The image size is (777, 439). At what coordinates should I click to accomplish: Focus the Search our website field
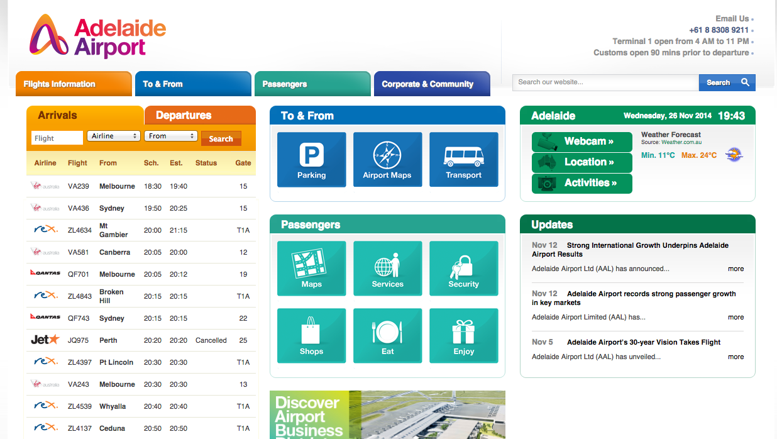605,82
